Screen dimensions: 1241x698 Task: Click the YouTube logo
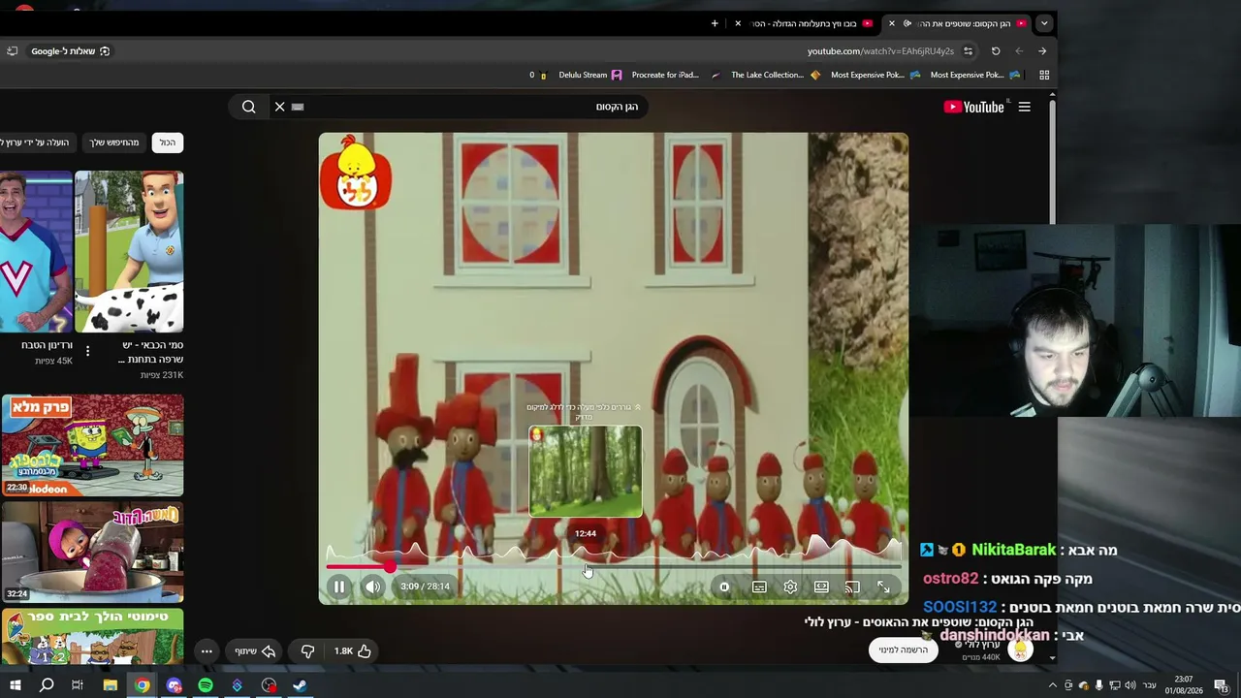point(974,107)
